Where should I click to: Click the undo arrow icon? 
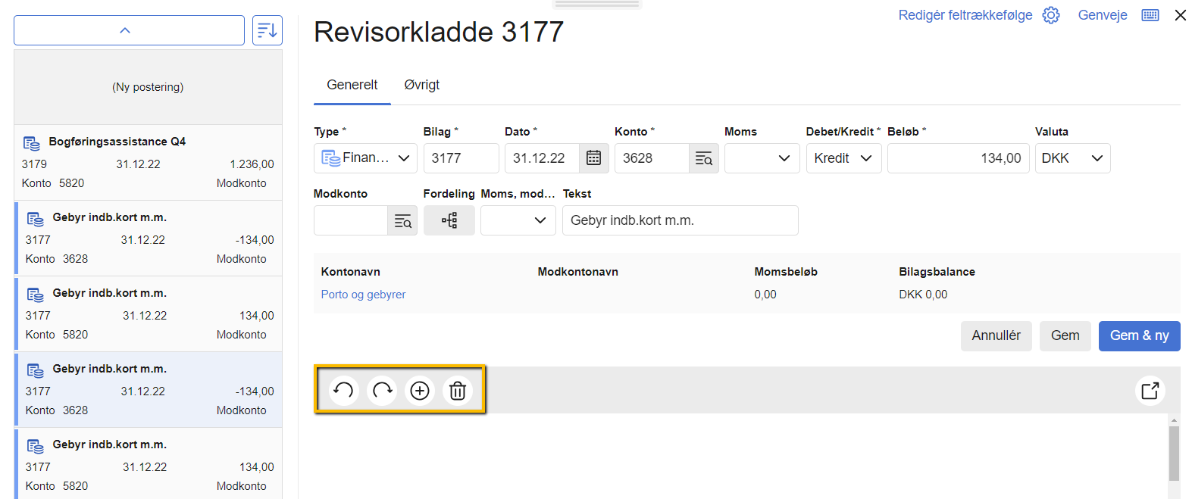pyautogui.click(x=343, y=391)
